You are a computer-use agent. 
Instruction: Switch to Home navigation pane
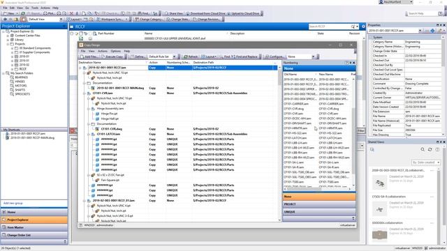34,212
